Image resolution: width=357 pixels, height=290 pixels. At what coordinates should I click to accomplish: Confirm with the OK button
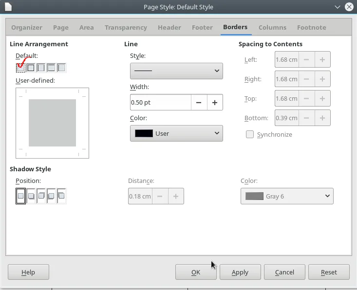(196, 272)
